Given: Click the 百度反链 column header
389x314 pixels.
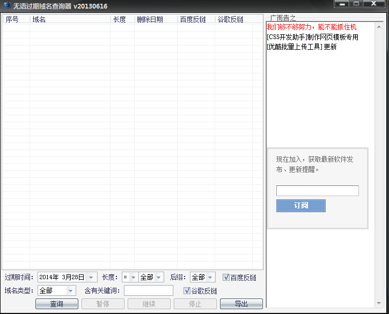Looking at the screenshot, I should 196,19.
